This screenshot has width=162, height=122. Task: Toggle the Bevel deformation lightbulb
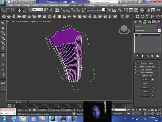click(152, 91)
